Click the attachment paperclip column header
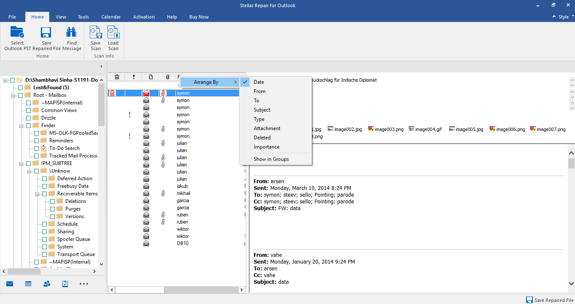The height and width of the screenshot is (304, 575). click(167, 77)
